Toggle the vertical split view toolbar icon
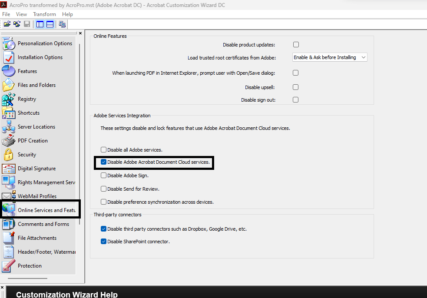 point(40,24)
